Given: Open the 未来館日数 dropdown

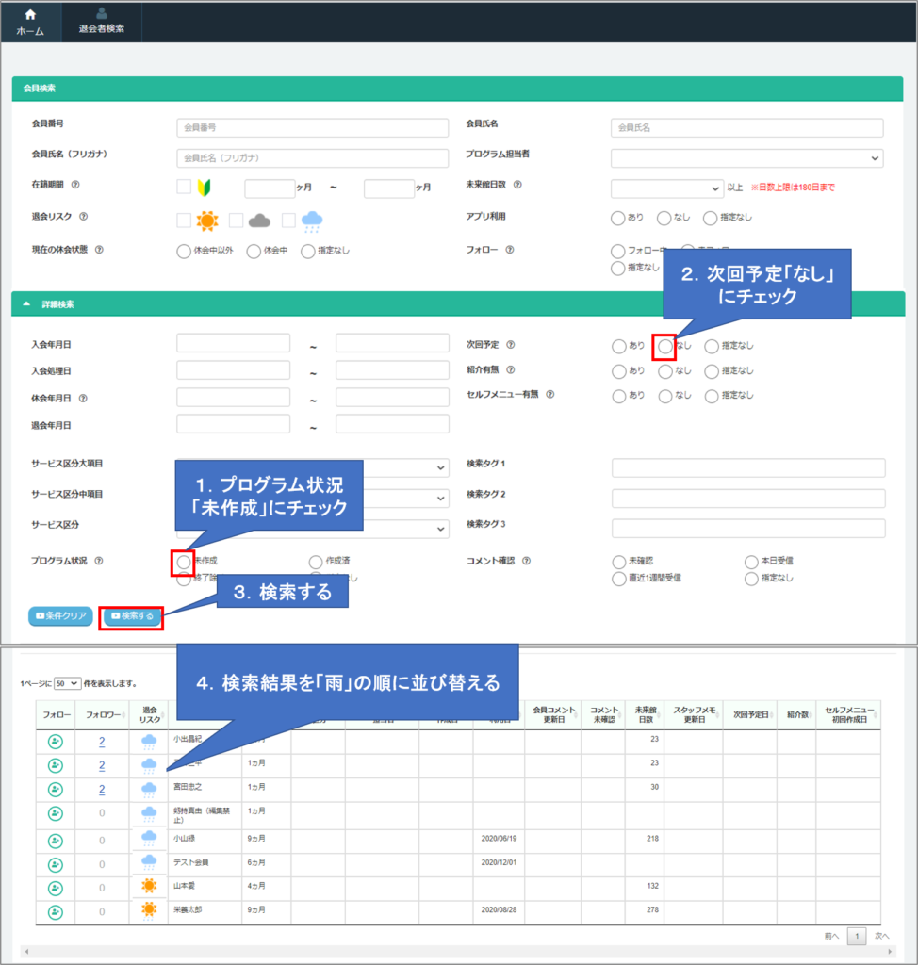Looking at the screenshot, I should pyautogui.click(x=666, y=188).
